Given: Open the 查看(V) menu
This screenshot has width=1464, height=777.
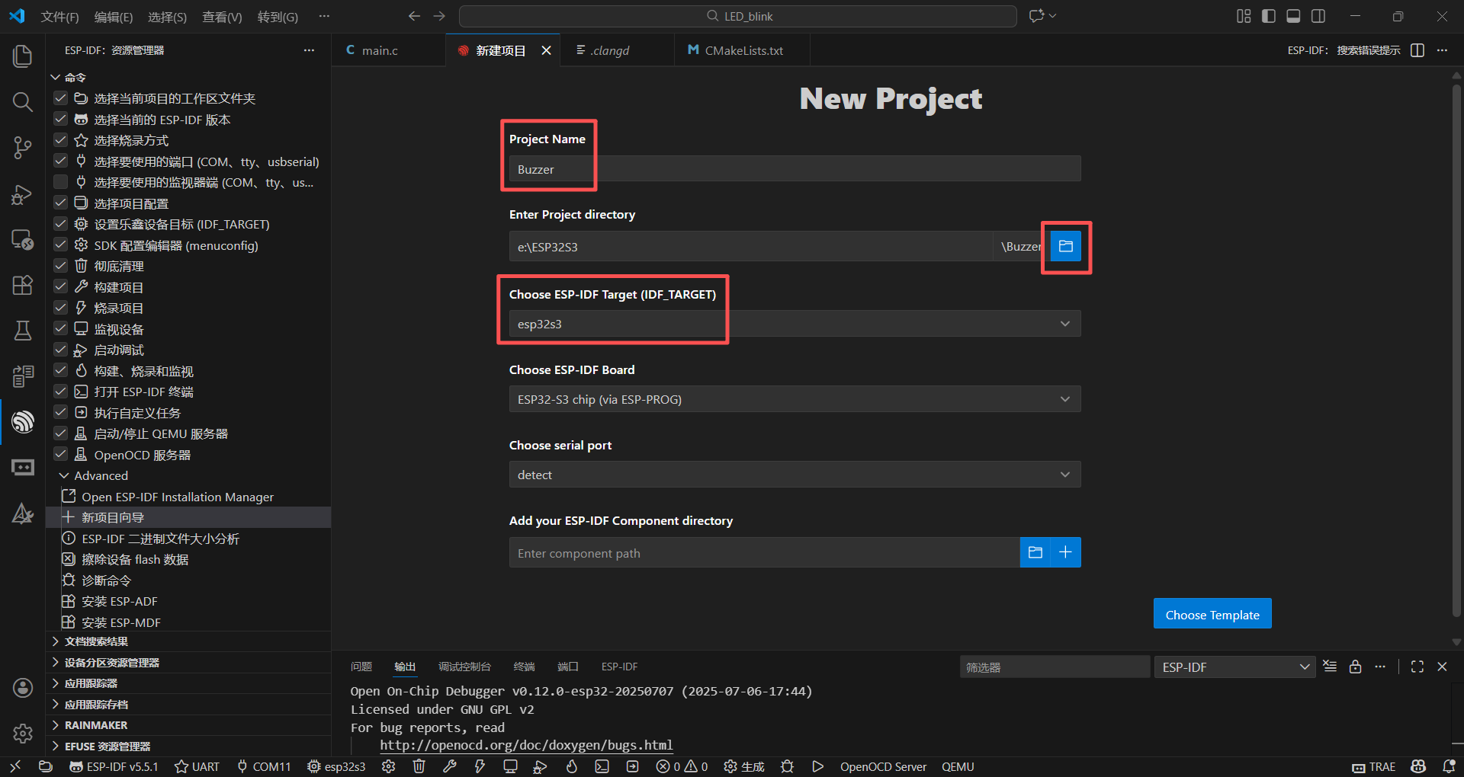Looking at the screenshot, I should point(222,17).
